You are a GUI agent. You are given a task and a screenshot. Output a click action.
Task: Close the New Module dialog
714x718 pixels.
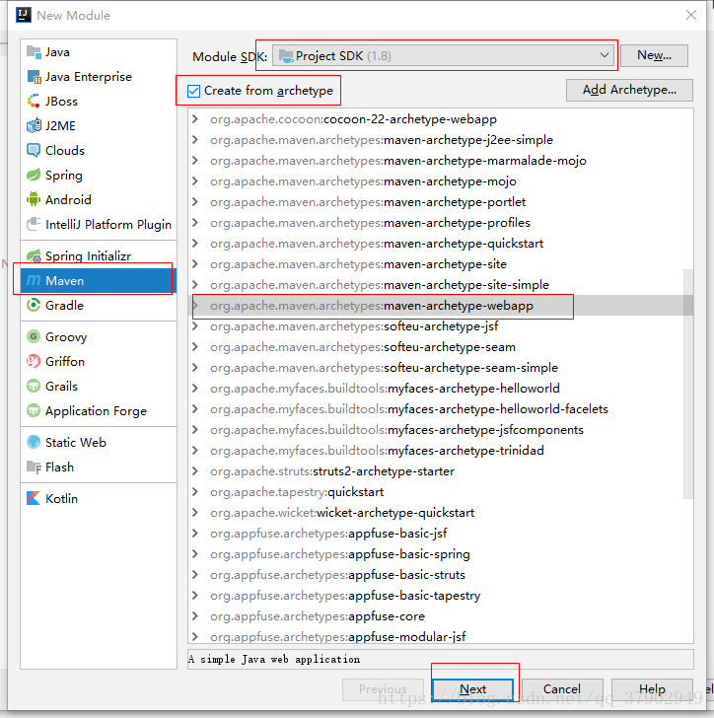coord(691,15)
